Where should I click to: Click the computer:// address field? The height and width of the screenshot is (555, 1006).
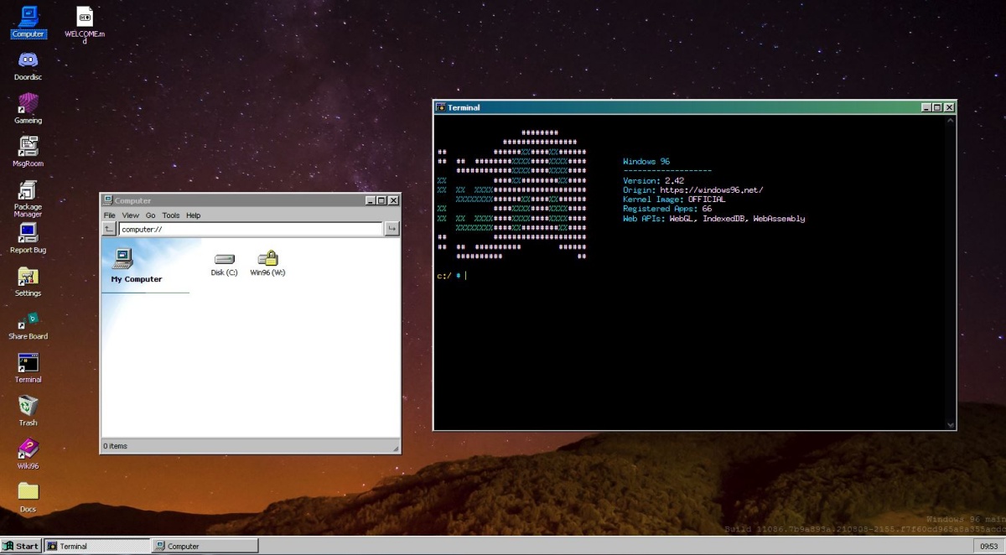click(250, 229)
